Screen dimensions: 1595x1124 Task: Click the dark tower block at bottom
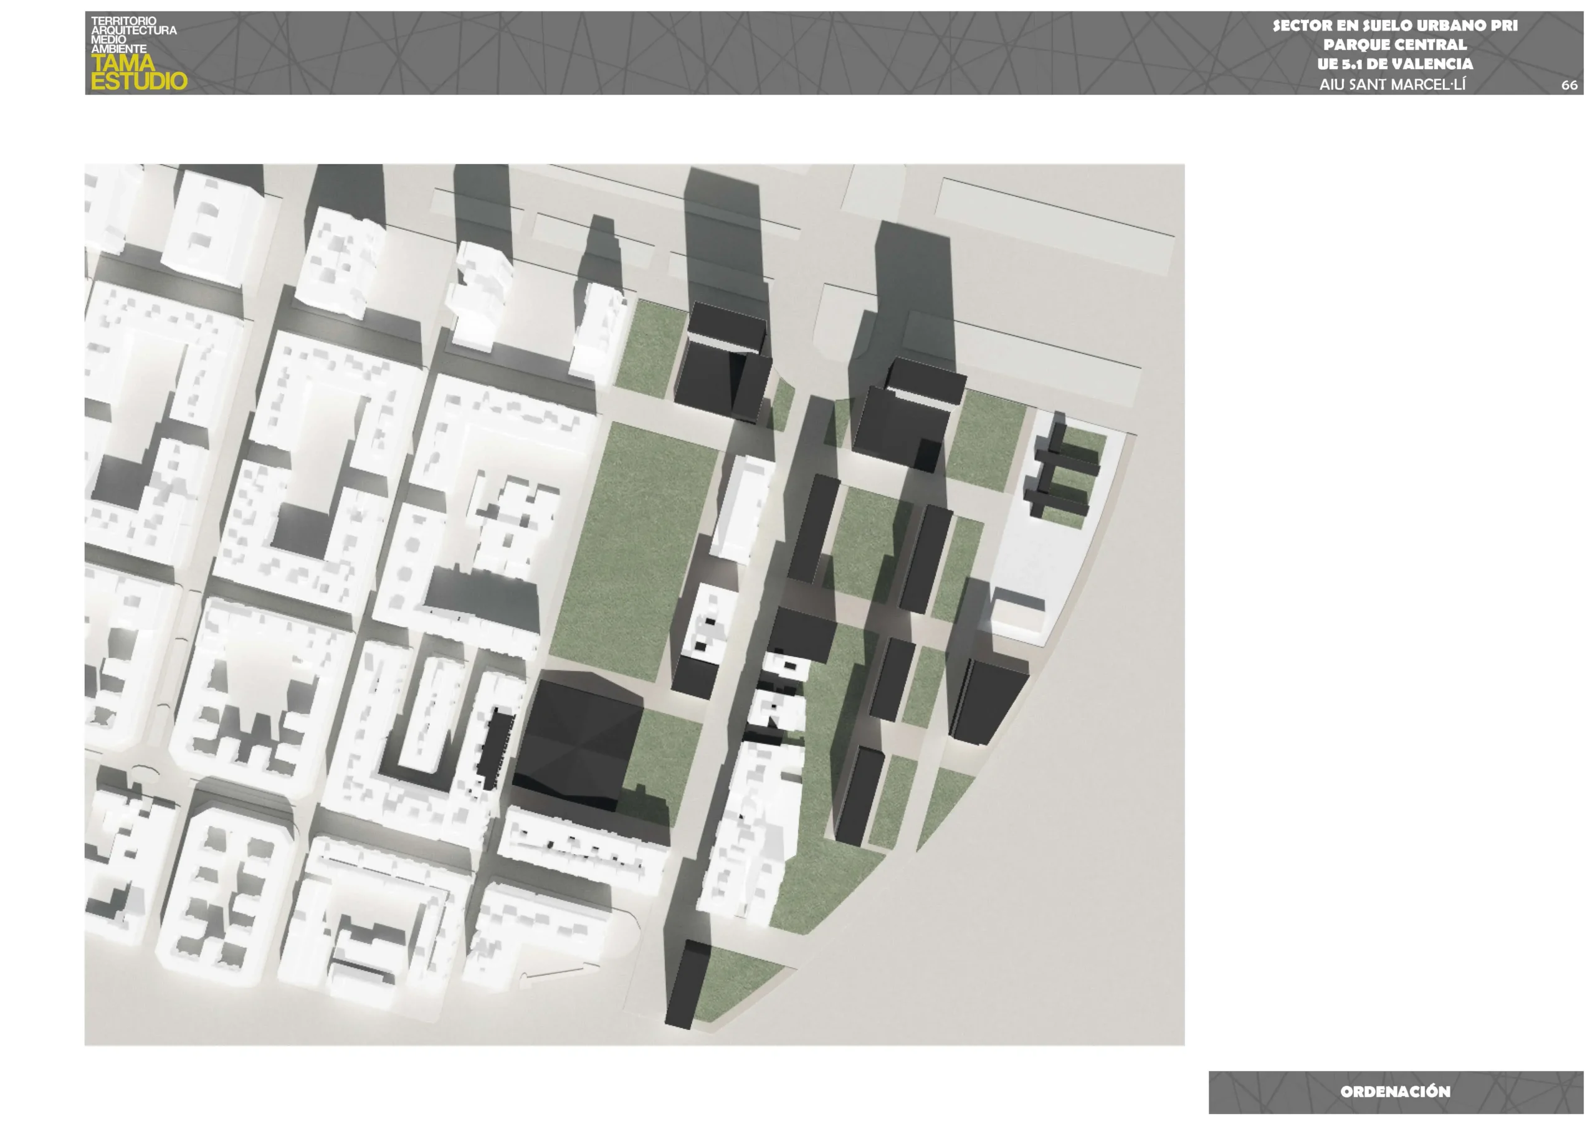[x=687, y=984]
